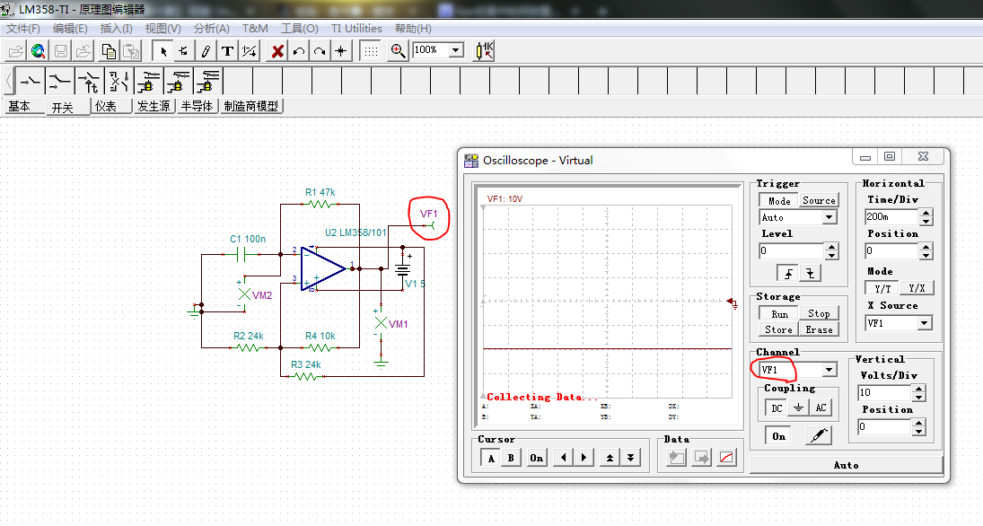Toggle the grid dots display icon
The image size is (983, 526).
370,51
